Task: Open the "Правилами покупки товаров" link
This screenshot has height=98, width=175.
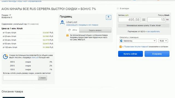Action: (136, 47)
